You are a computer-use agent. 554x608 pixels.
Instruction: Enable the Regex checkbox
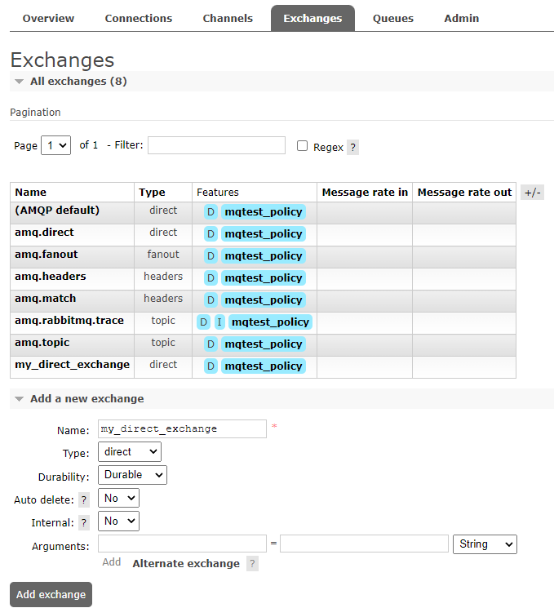[302, 146]
